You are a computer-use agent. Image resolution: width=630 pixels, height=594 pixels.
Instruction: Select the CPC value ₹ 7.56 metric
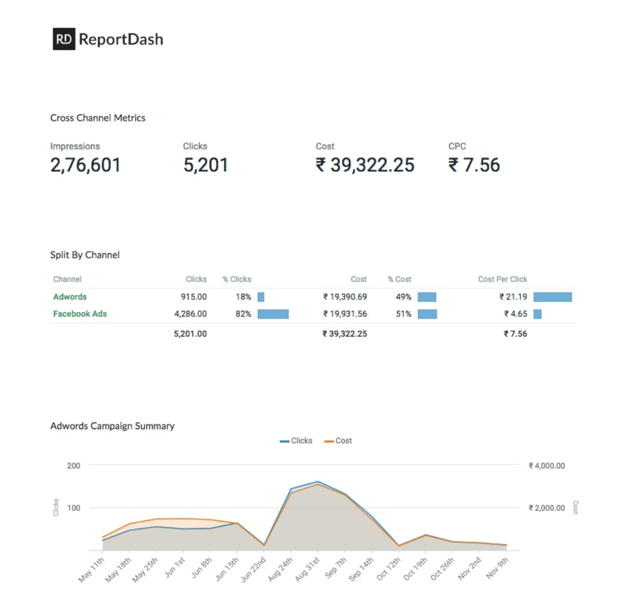474,165
